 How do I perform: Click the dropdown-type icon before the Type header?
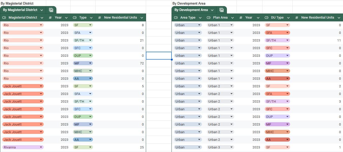pos(75,18)
